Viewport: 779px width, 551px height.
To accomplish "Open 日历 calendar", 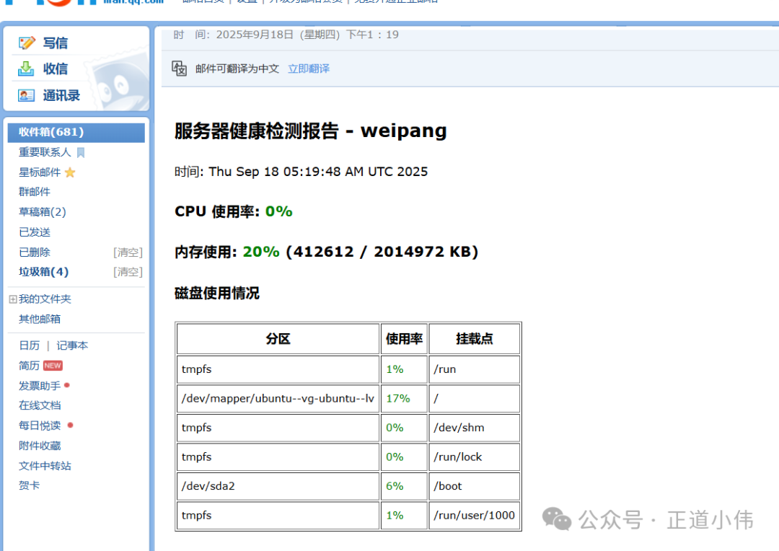I will (30, 345).
